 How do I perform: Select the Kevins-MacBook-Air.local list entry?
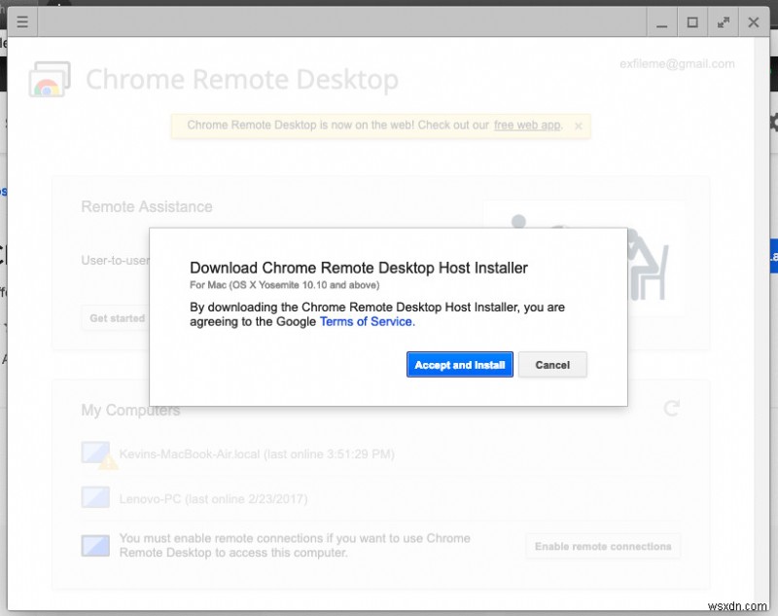[x=256, y=453]
